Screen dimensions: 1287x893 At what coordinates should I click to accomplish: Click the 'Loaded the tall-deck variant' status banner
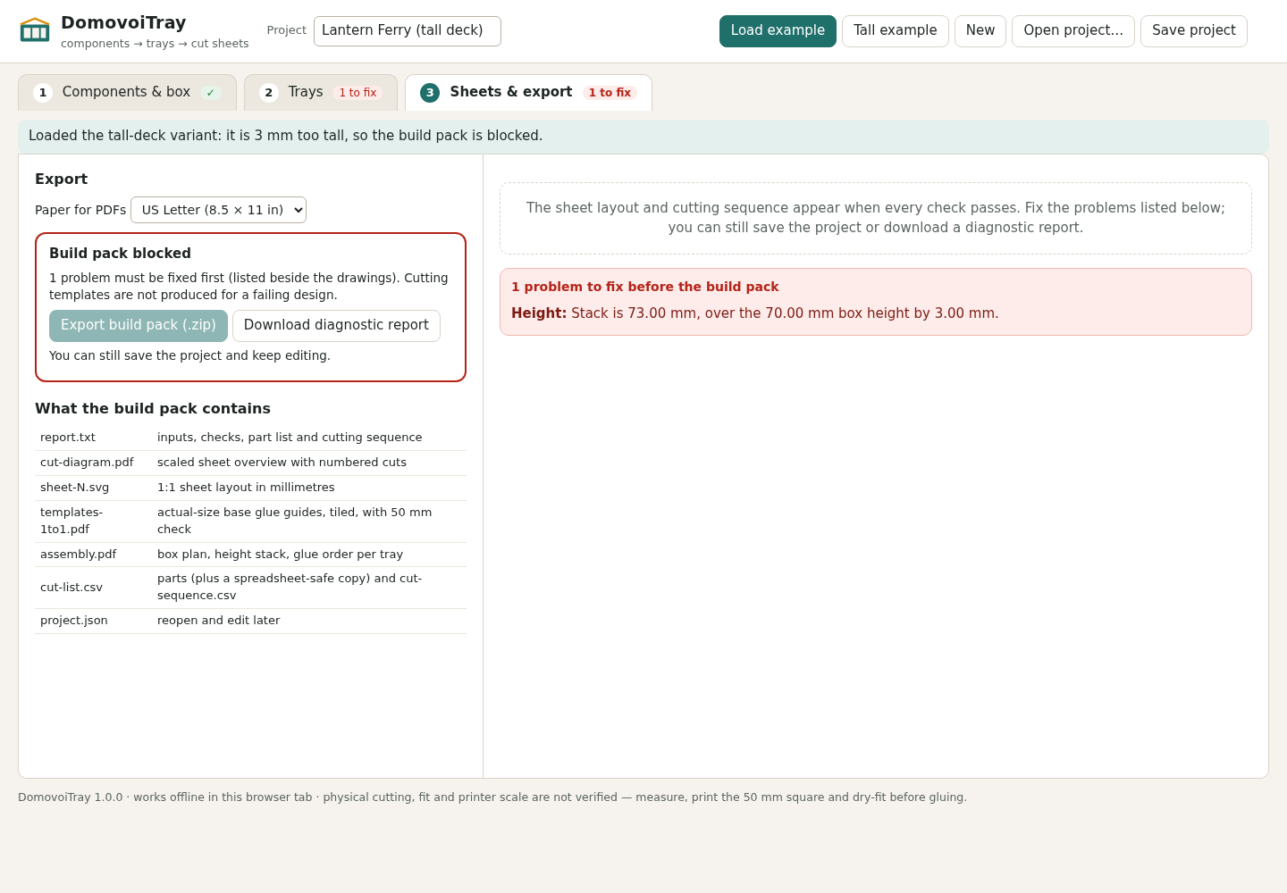pyautogui.click(x=643, y=136)
